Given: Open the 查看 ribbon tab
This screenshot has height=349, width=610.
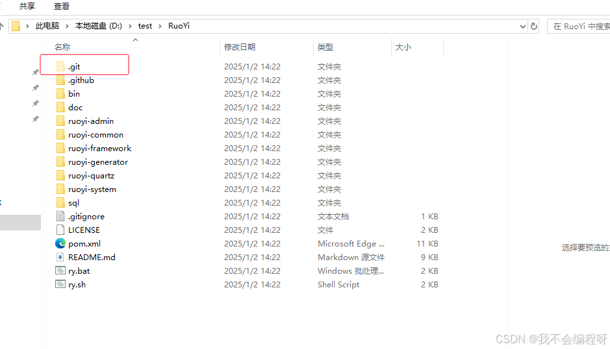Looking at the screenshot, I should [x=62, y=6].
